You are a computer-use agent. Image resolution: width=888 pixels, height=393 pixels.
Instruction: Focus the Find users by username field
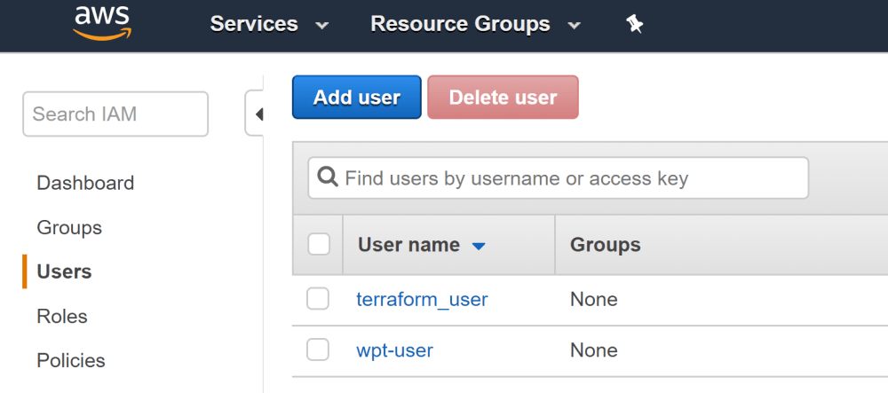(x=559, y=178)
